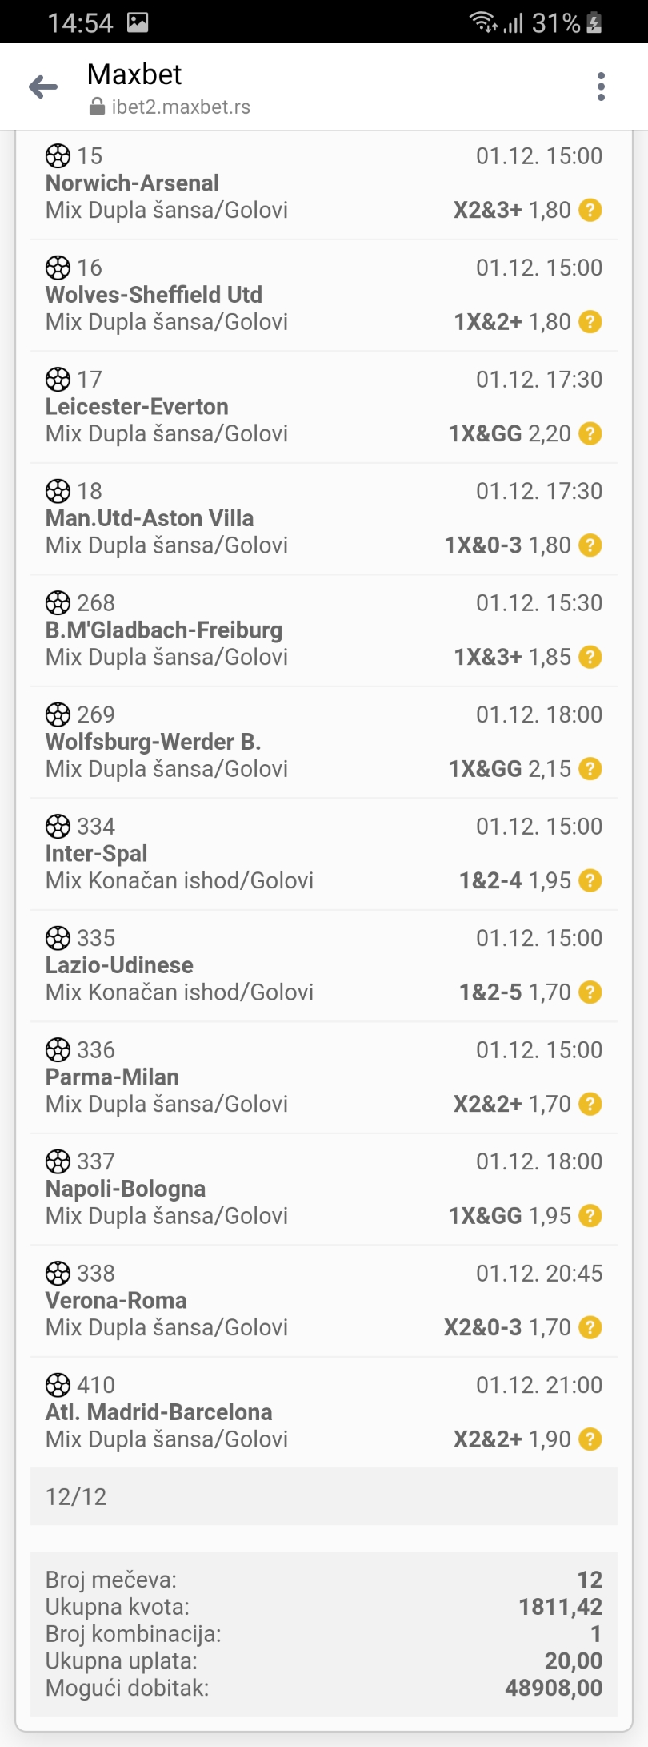Open the Lazio-Udinese match entry

(x=324, y=966)
